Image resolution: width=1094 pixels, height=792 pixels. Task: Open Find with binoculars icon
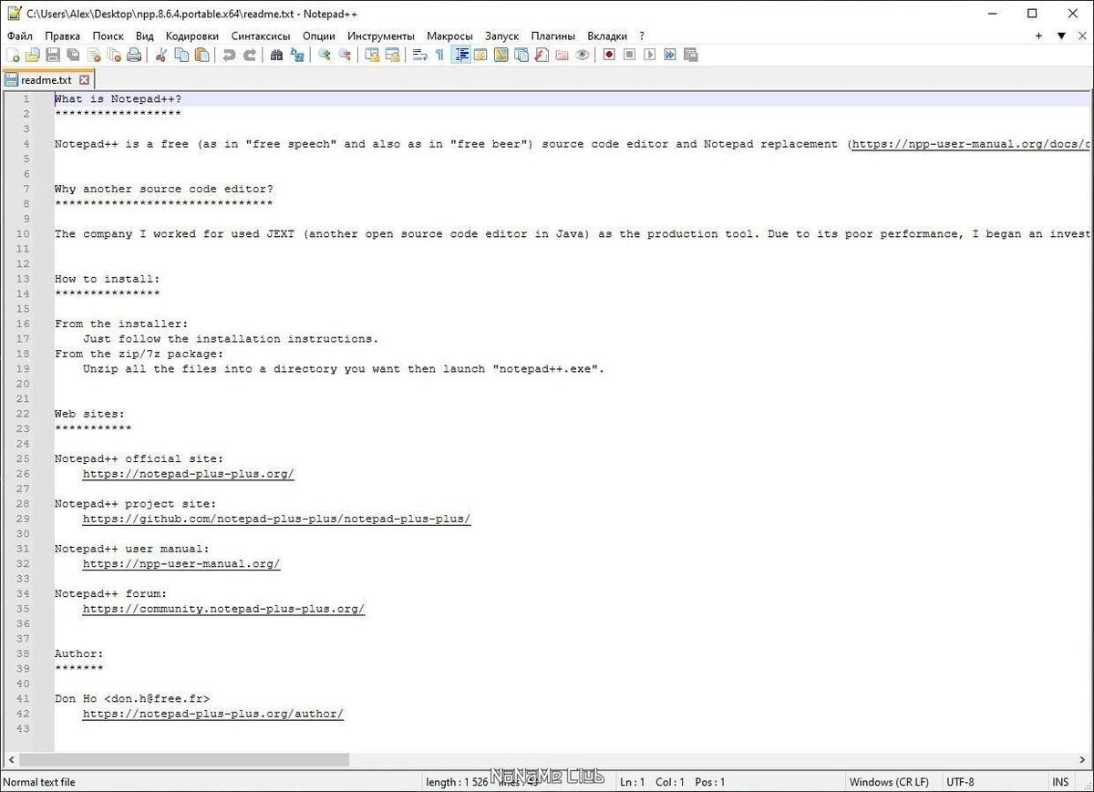coord(276,55)
